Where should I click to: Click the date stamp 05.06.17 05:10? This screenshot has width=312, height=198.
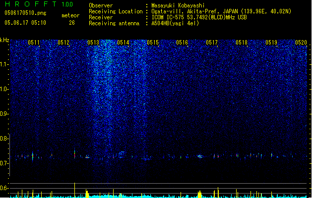25,23
